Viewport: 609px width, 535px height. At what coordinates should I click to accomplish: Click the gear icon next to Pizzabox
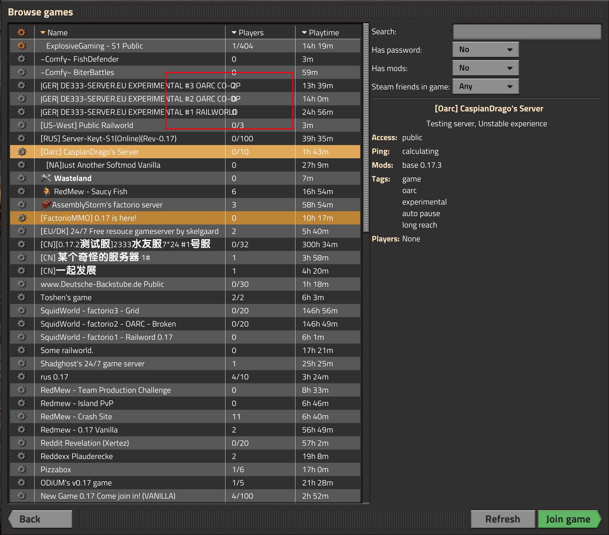[22, 469]
